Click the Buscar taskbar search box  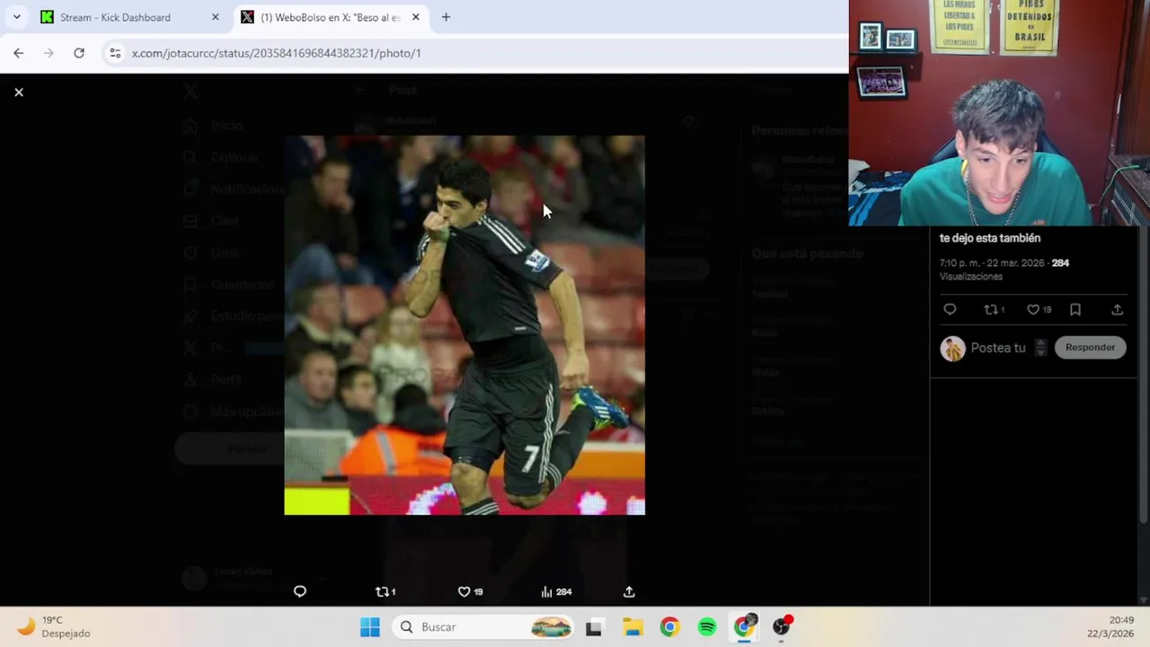(483, 627)
